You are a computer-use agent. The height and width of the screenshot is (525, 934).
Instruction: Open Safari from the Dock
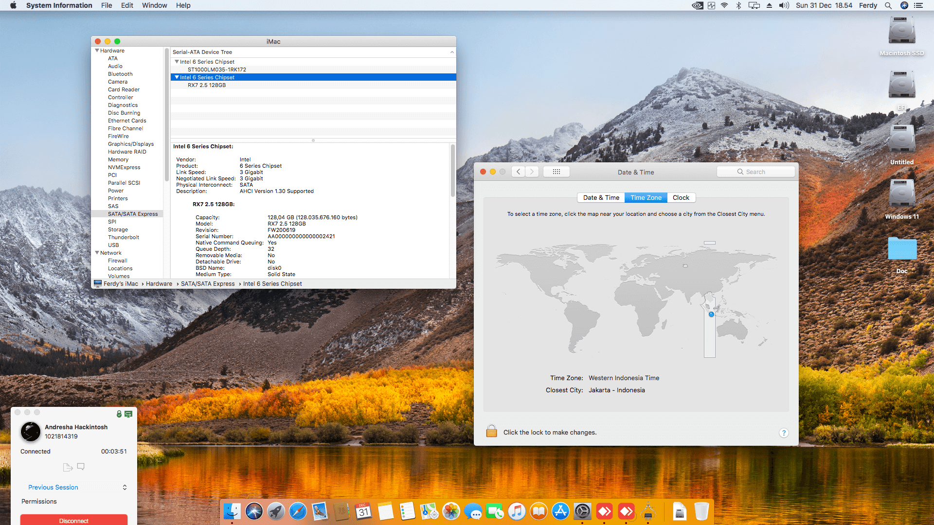pos(297,511)
